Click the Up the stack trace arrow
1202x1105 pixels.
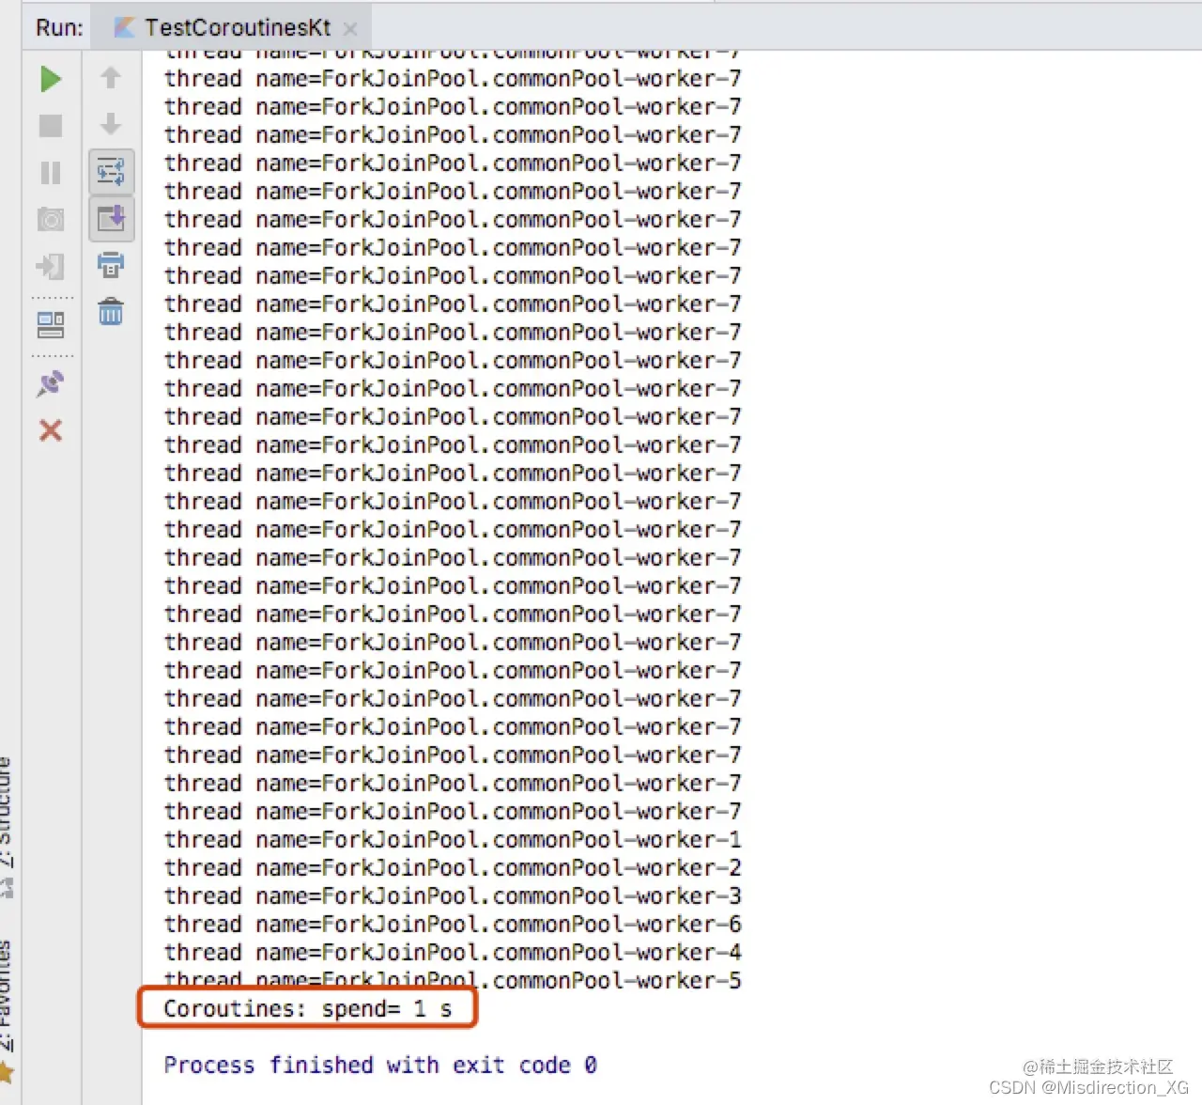(x=111, y=78)
